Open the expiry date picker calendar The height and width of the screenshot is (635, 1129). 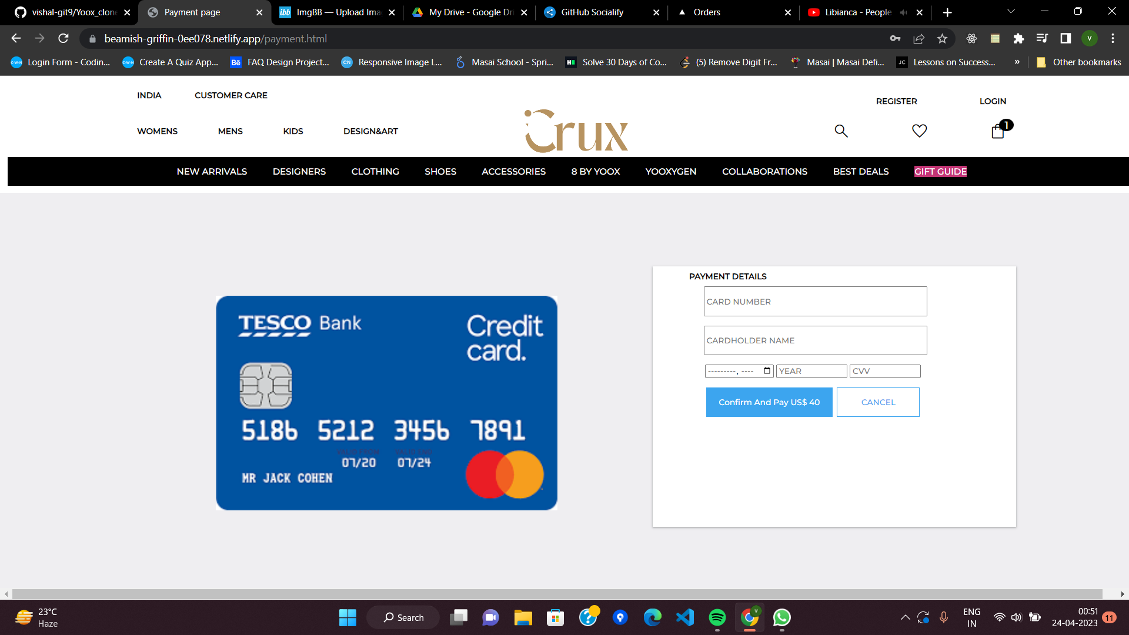pyautogui.click(x=767, y=371)
